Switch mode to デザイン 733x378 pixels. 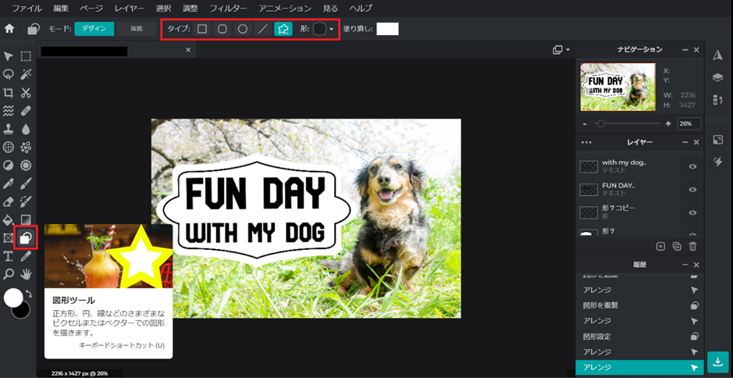pyautogui.click(x=94, y=29)
